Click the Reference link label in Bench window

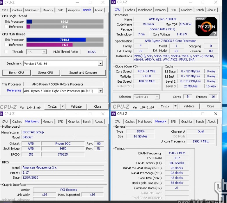click(14, 90)
